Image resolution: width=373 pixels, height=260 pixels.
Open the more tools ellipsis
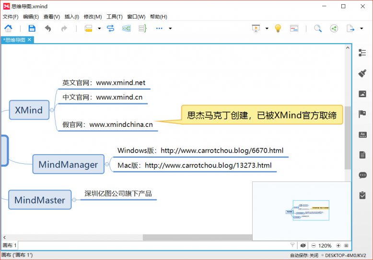click(159, 28)
